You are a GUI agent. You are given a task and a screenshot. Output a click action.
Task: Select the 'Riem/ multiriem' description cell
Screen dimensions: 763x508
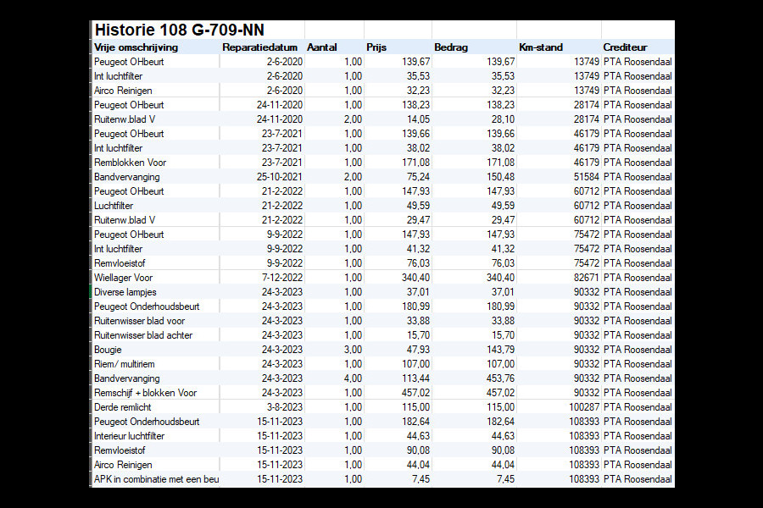pos(124,363)
